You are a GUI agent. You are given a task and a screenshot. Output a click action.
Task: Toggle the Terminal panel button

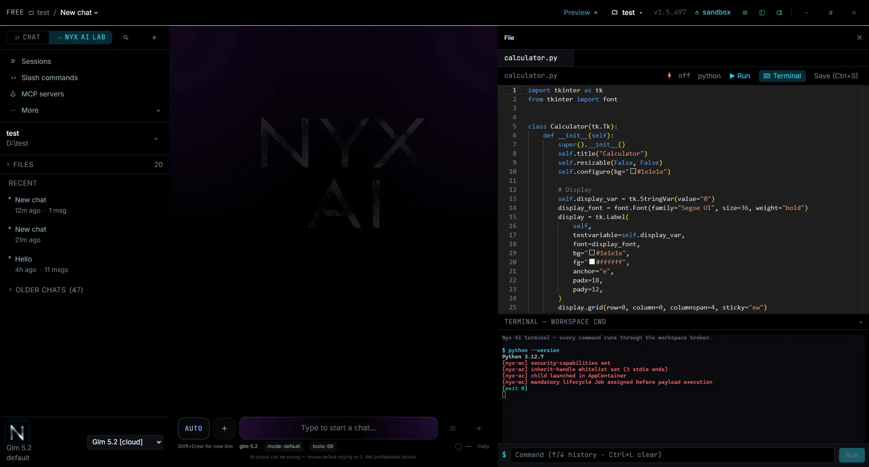coord(782,76)
